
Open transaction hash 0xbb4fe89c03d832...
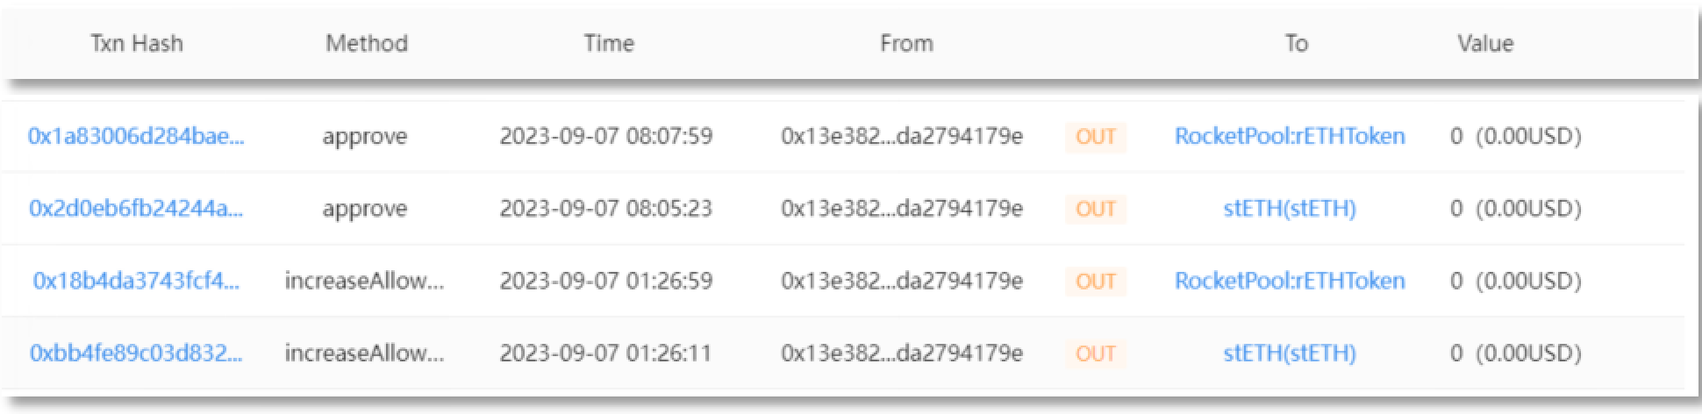pyautogui.click(x=136, y=353)
